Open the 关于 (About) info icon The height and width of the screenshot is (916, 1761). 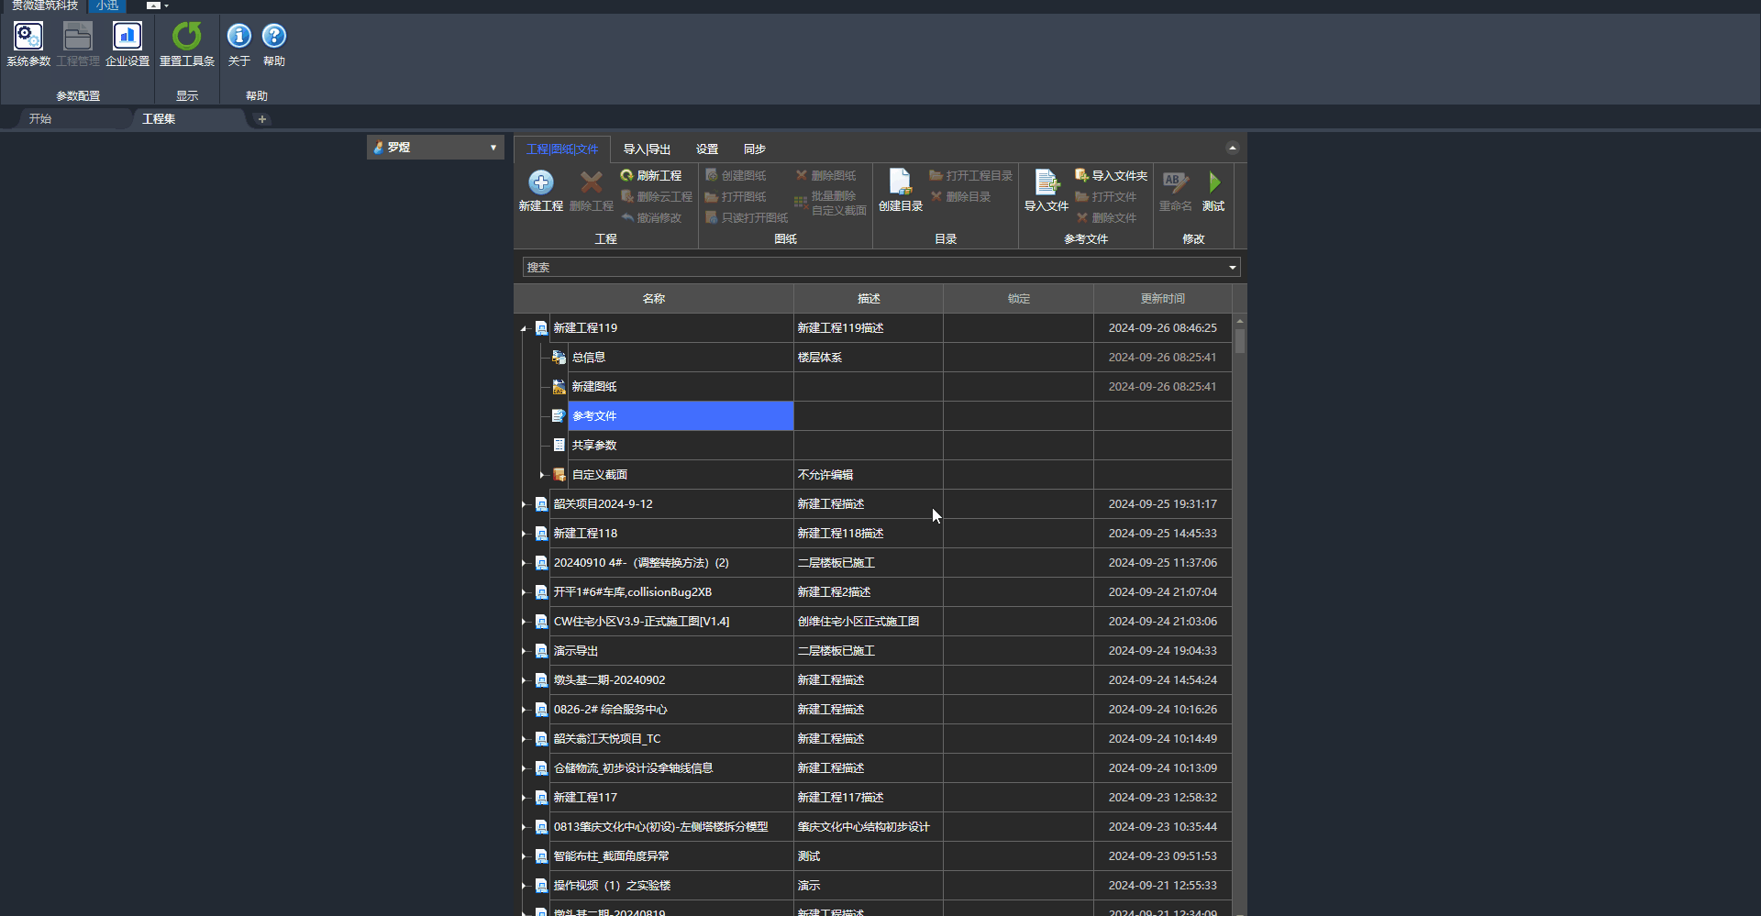(238, 37)
